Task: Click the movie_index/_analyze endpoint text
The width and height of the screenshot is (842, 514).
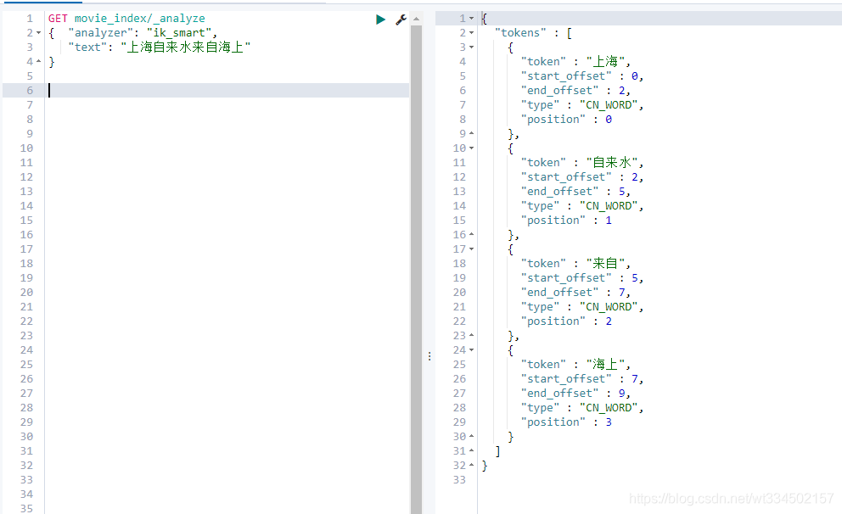Action: click(139, 19)
